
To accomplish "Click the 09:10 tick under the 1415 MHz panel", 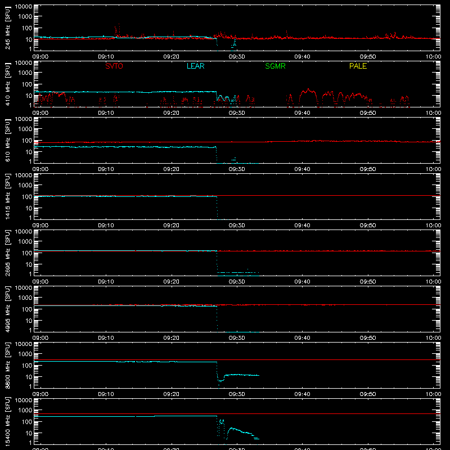I will tap(106, 226).
